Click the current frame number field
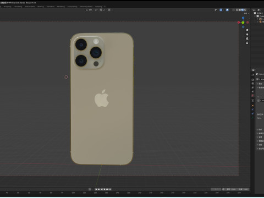 pos(216,189)
